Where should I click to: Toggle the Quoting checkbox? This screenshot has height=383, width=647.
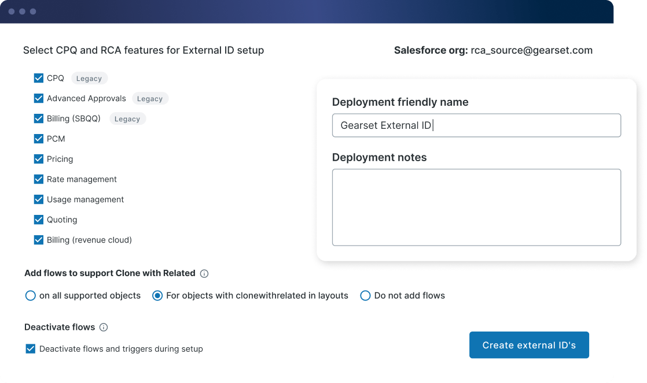(38, 220)
